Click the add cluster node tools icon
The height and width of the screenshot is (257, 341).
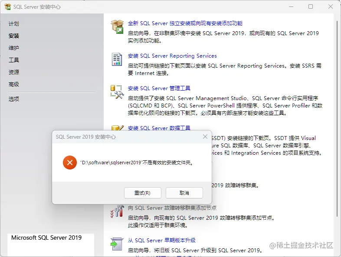pyautogui.click(x=117, y=211)
